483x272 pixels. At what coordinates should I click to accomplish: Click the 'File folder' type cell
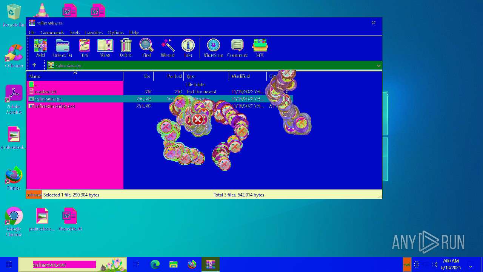(196, 85)
